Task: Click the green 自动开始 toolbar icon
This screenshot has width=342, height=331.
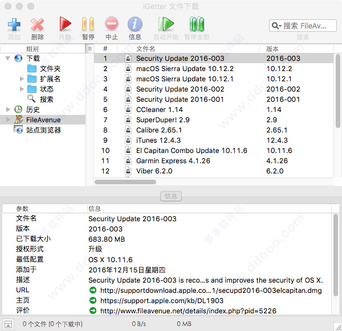Action: pyautogui.click(x=166, y=24)
